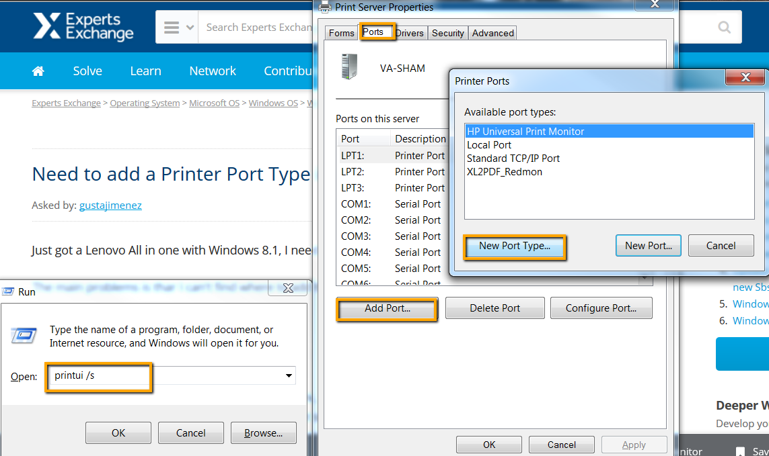Click the search magnifying glass icon

724,27
